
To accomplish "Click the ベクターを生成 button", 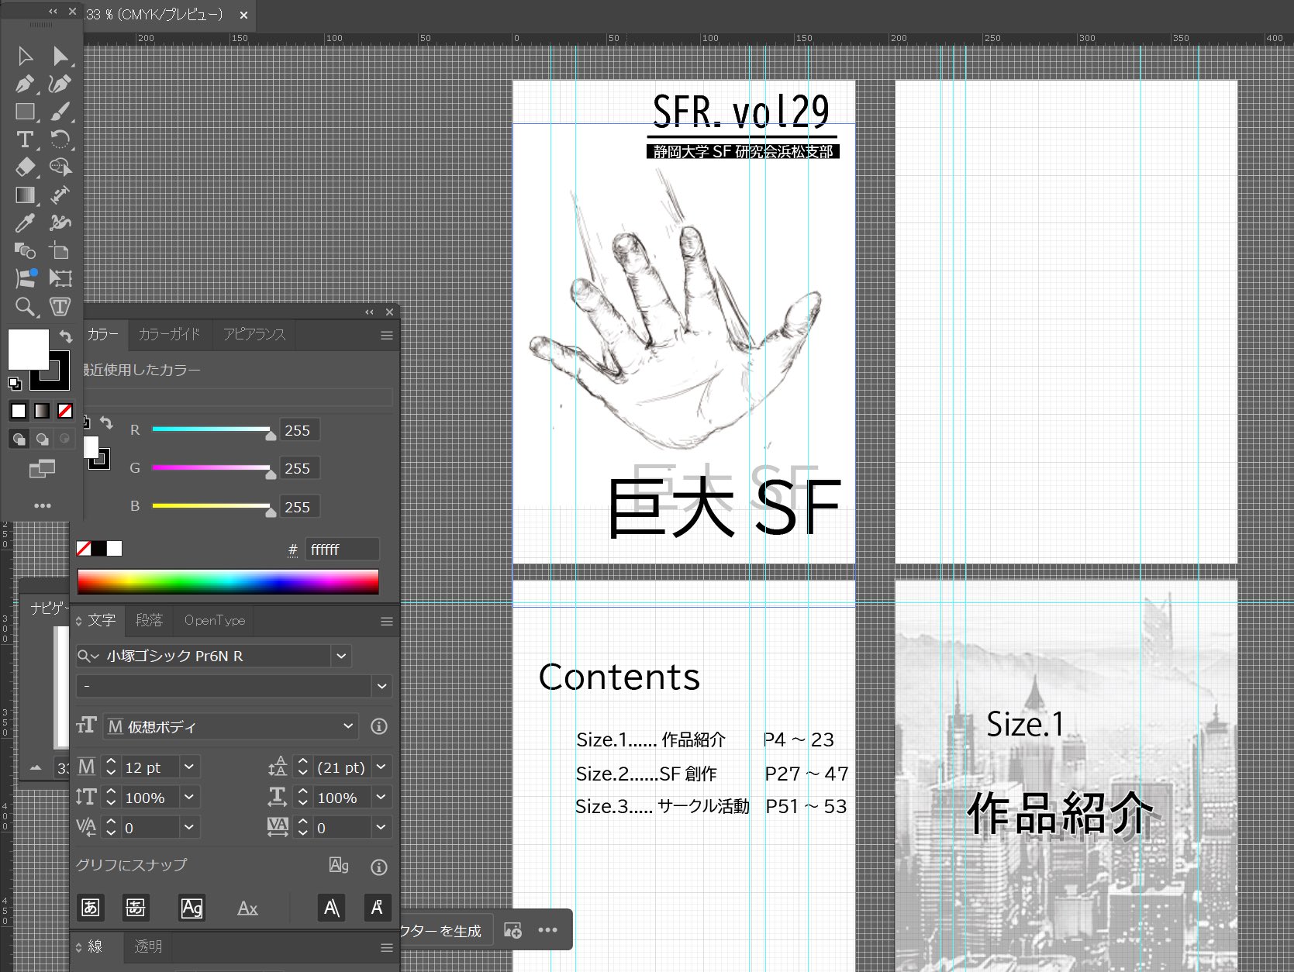I will (442, 931).
